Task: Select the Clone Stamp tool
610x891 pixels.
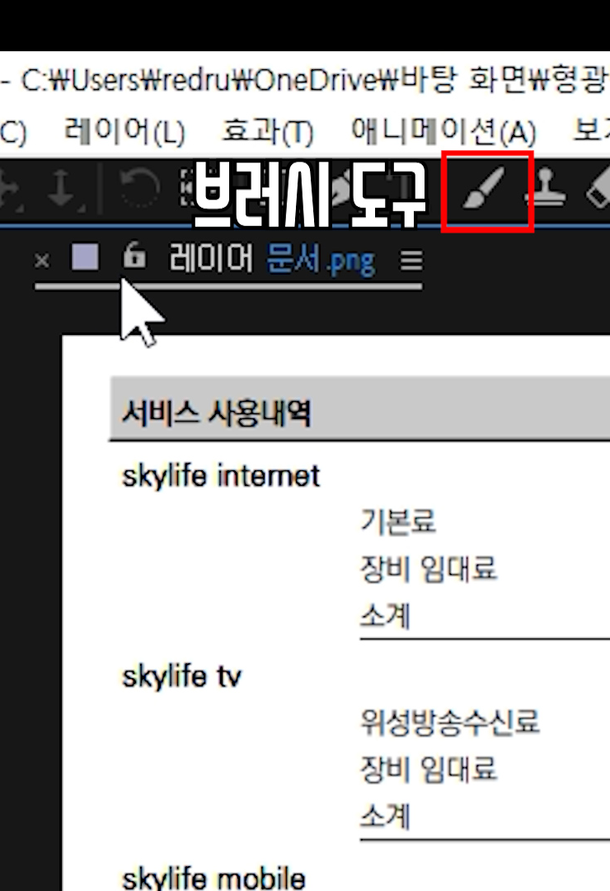Action: [547, 189]
